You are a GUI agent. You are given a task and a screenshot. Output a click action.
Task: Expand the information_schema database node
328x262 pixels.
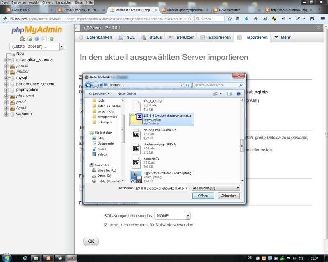coord(6,60)
